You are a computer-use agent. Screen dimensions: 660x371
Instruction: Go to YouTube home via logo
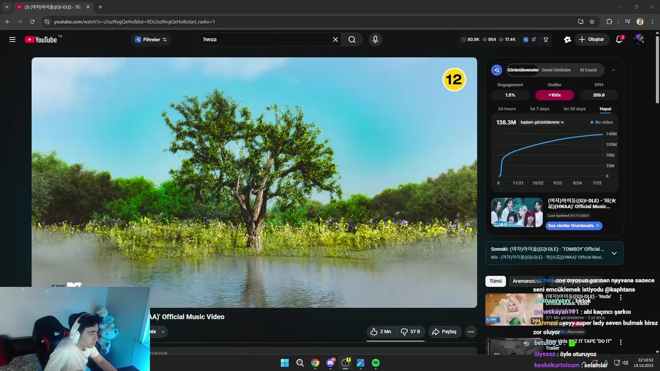point(41,40)
